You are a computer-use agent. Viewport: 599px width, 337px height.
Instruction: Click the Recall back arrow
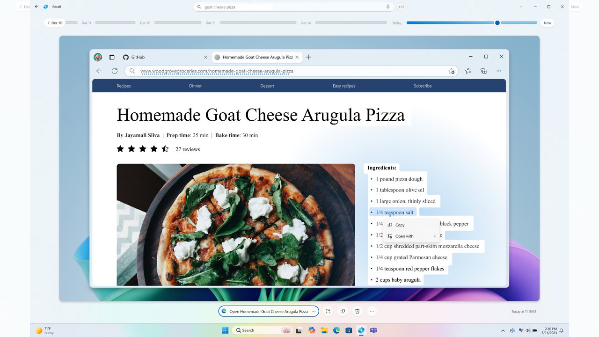pyautogui.click(x=37, y=7)
